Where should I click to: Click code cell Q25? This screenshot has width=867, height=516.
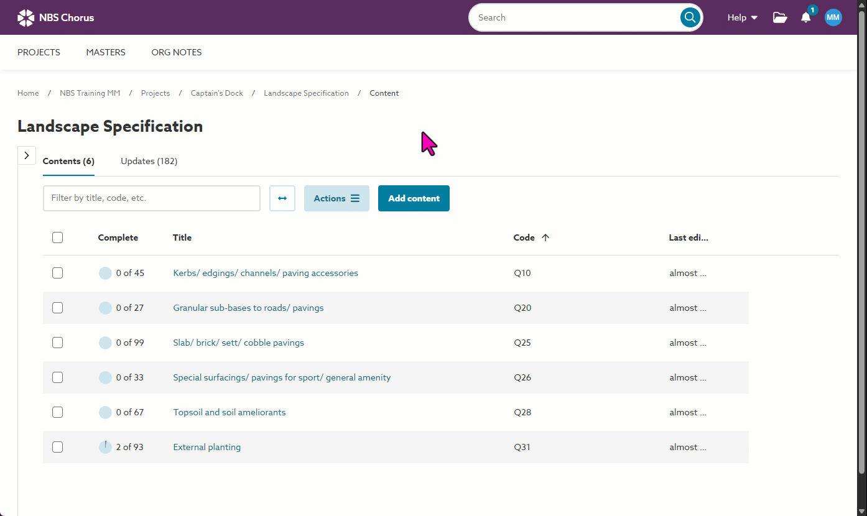tap(522, 343)
